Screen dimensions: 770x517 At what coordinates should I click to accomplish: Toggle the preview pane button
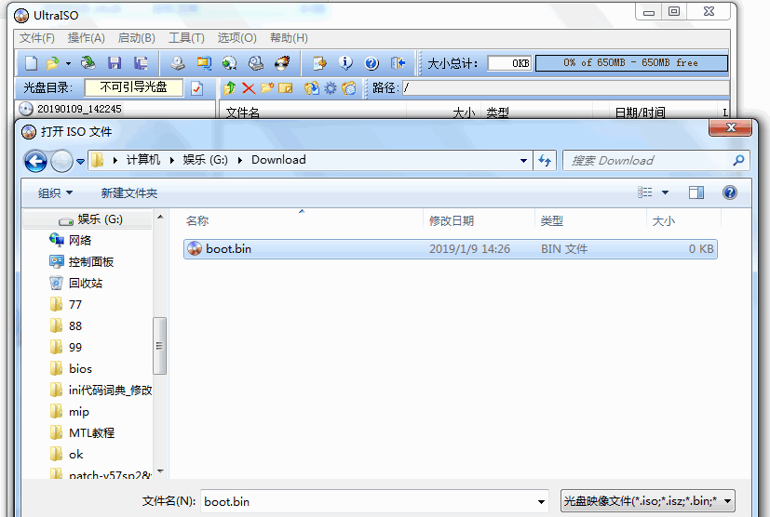pos(696,192)
